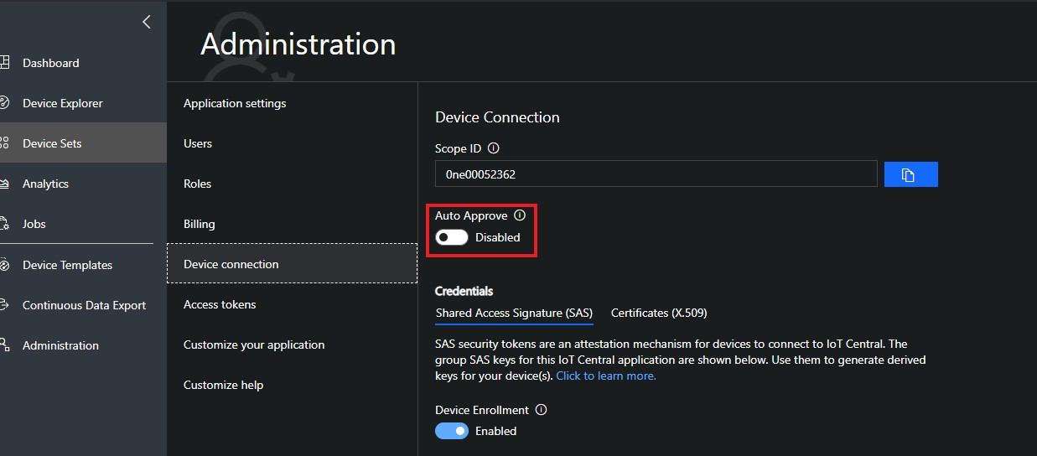Switch to Certificates (X.509) tab

[659, 313]
